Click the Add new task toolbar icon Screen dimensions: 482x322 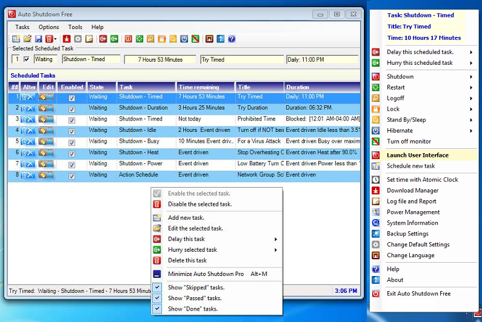pyautogui.click(x=16, y=39)
